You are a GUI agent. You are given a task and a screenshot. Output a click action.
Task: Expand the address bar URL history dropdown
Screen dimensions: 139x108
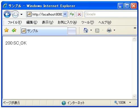tap(65, 14)
